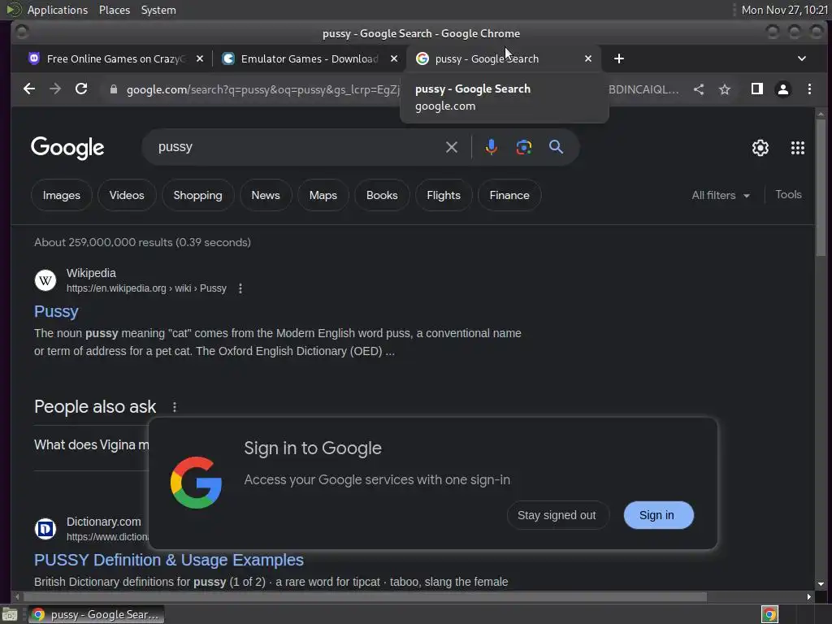Click the show desktop icon in bottom panel

click(10, 615)
